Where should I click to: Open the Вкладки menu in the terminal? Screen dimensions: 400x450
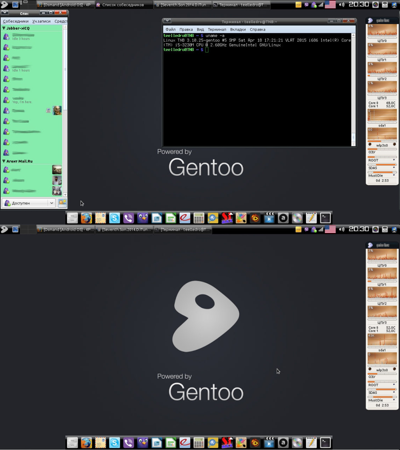[x=238, y=30]
